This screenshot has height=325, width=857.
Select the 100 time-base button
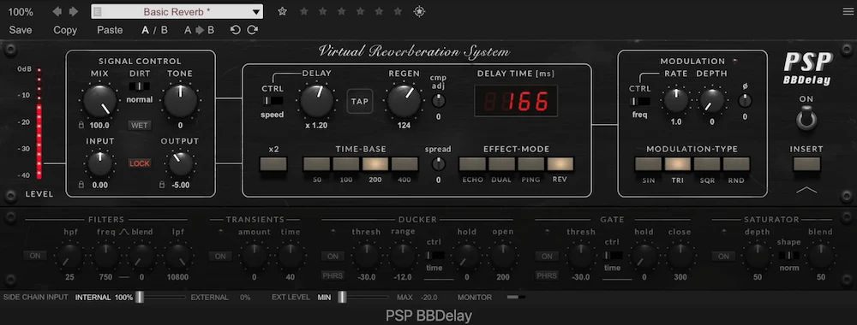346,164
